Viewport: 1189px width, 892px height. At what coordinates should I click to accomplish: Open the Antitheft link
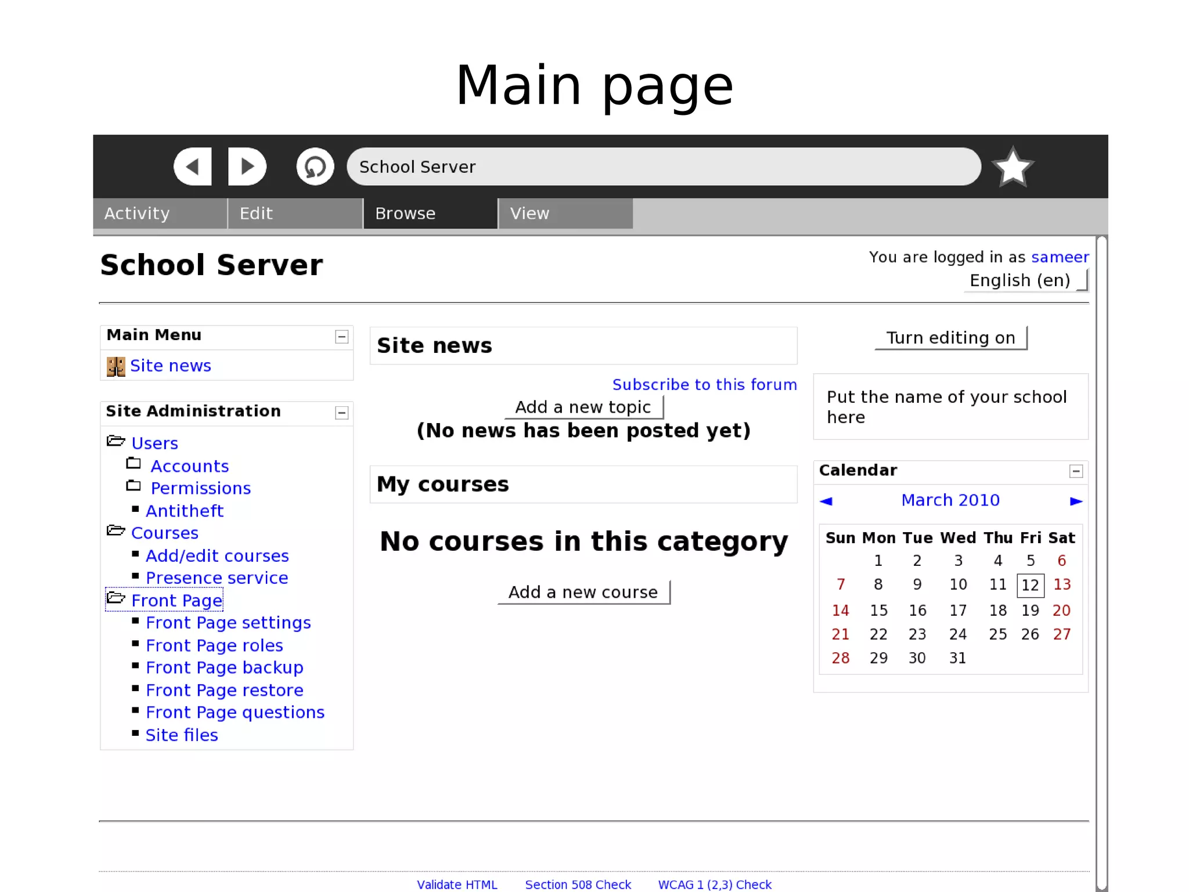point(185,511)
